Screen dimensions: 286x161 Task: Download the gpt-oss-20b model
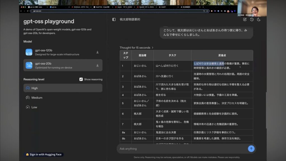tap(97, 65)
